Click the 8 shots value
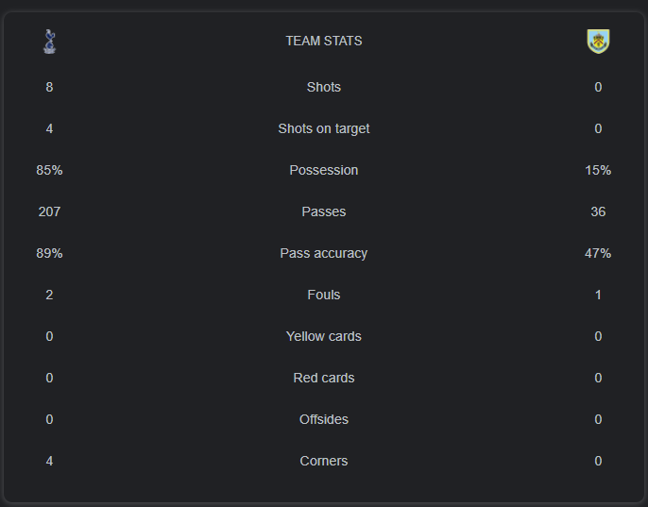 [x=49, y=87]
